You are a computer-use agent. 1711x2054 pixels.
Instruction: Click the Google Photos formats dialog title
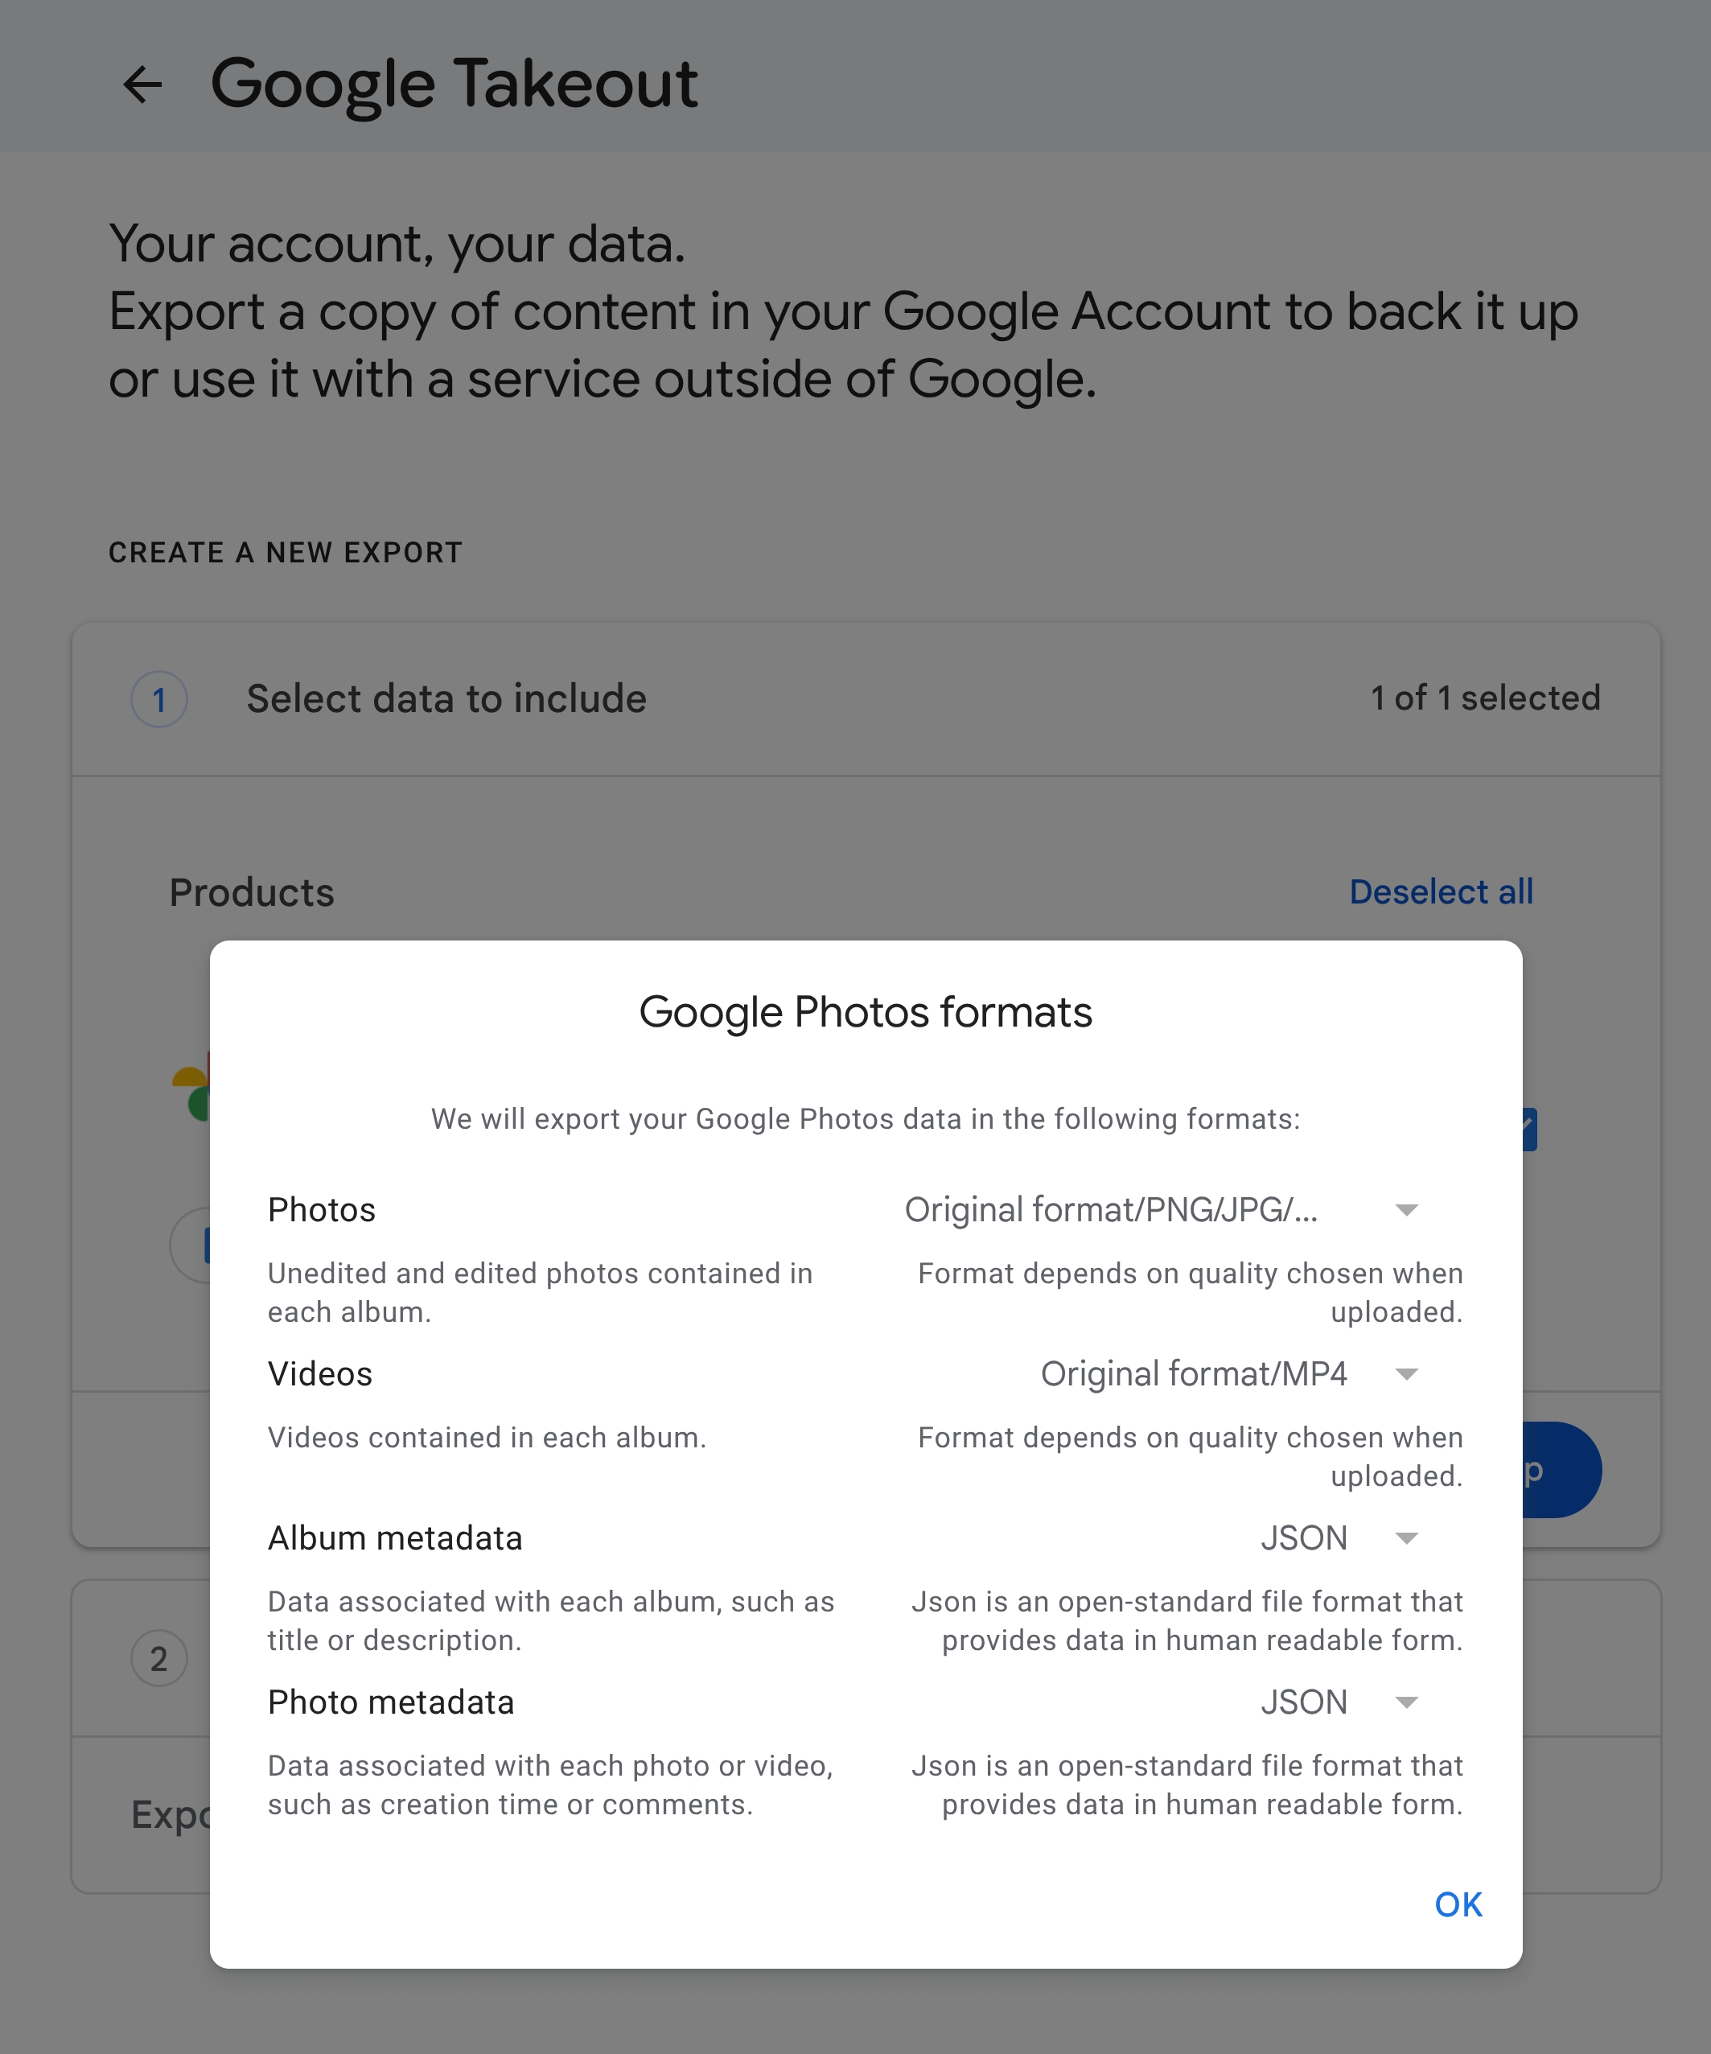pyautogui.click(x=866, y=1012)
